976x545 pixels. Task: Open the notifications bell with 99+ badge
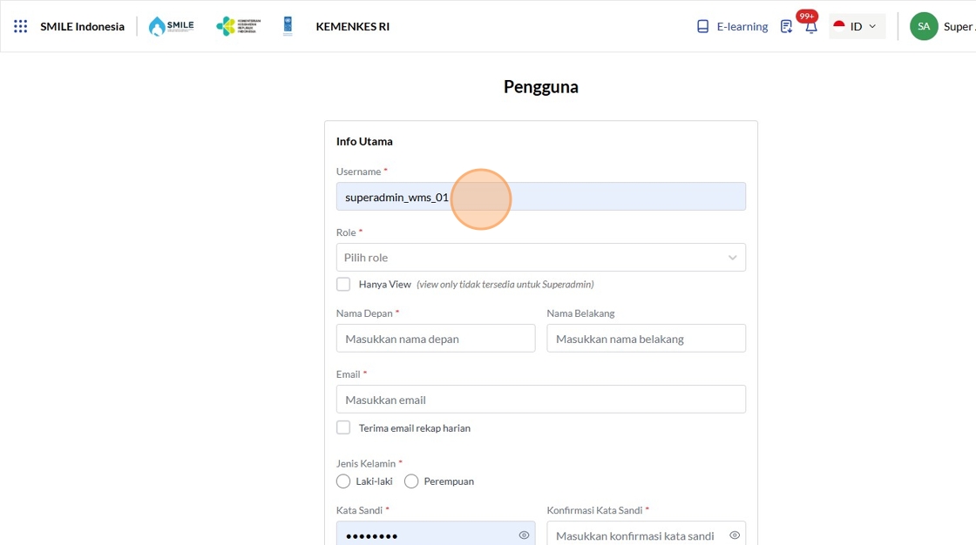[x=810, y=27]
